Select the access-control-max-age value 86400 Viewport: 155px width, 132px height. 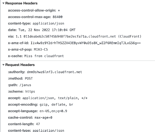click(58, 17)
